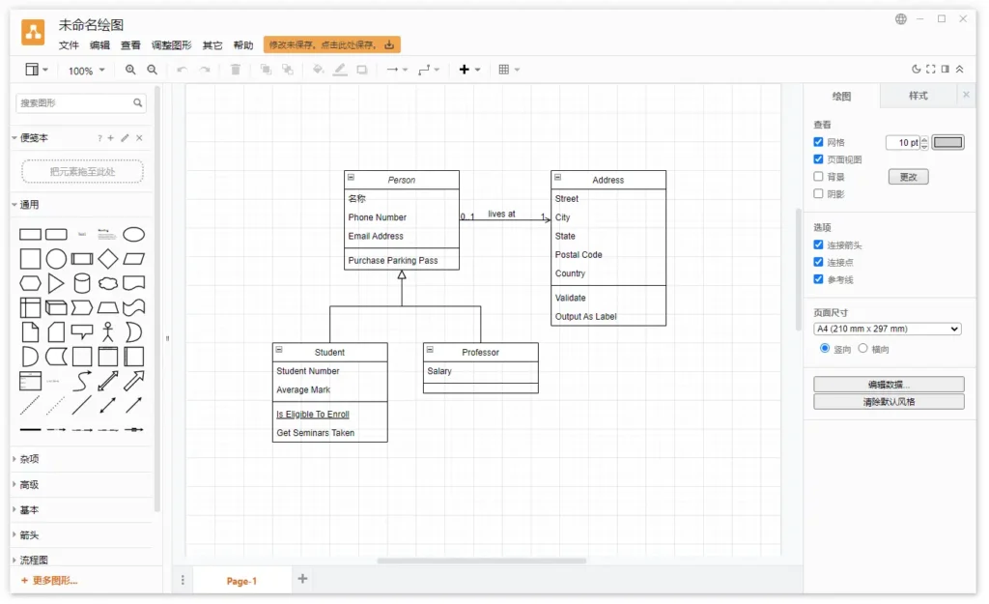Open the zoom level 100% dropdown

click(x=86, y=69)
